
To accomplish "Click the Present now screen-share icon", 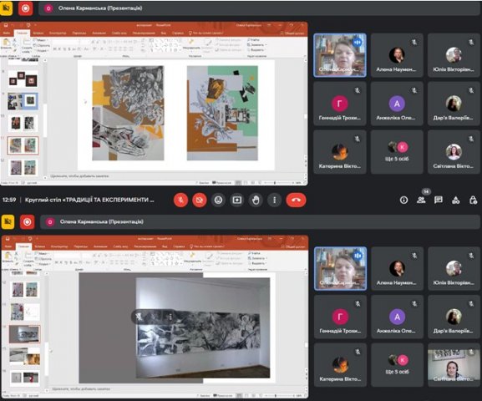I will [237, 200].
